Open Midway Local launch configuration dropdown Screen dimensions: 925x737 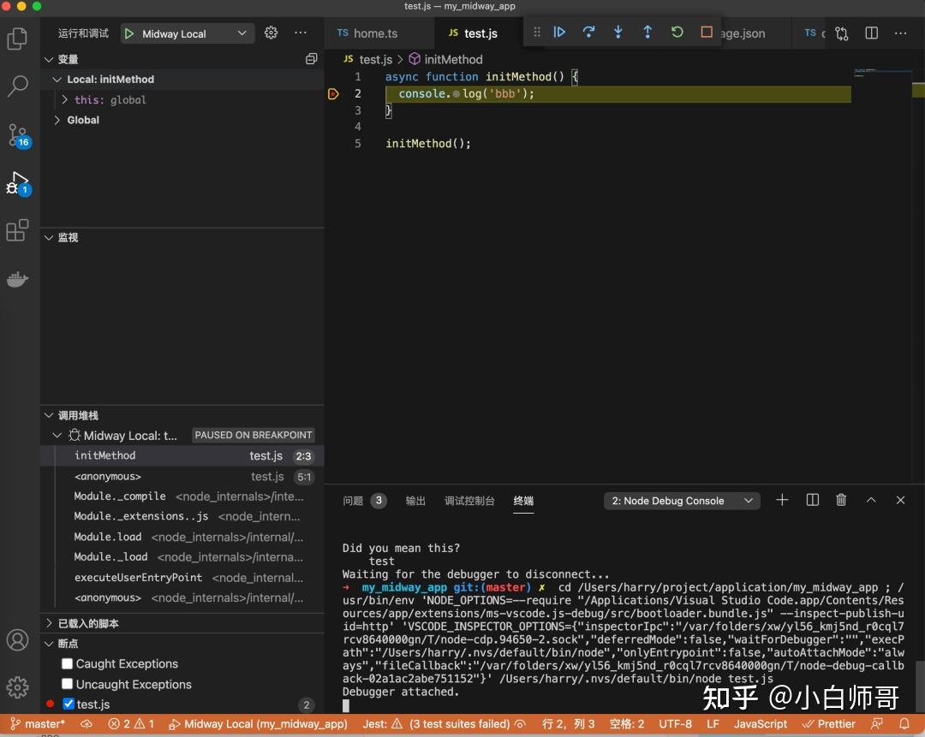188,33
